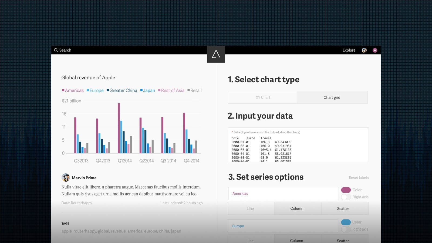Image resolution: width=432 pixels, height=243 pixels.
Task: Enable Right axis for Europe
Action: (346, 229)
